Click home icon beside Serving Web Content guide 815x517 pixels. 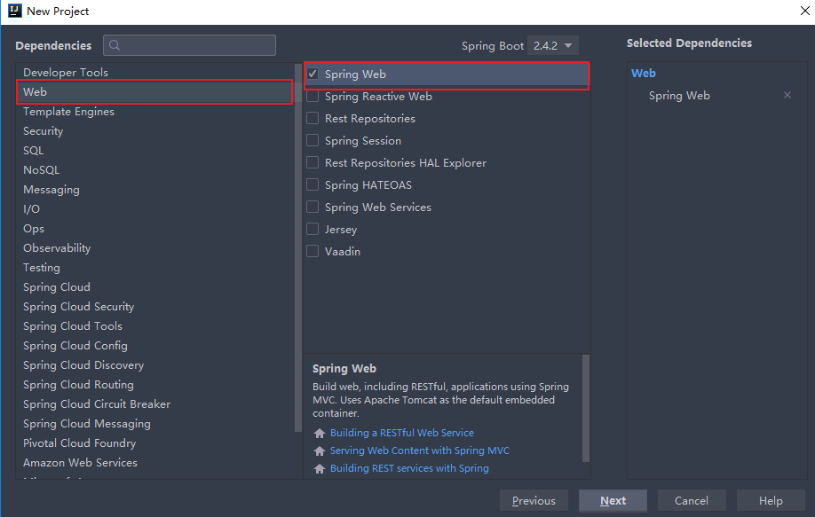point(320,451)
